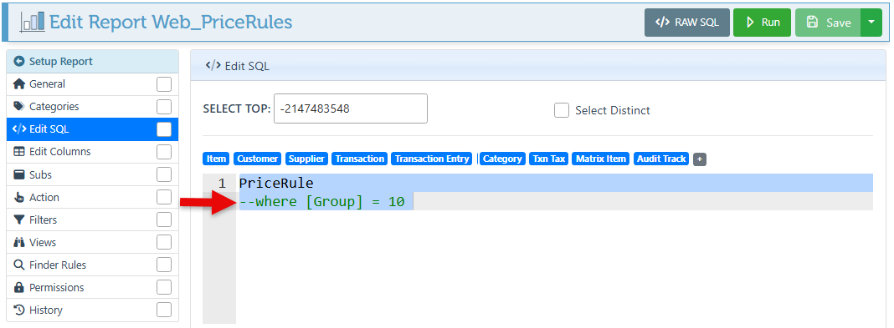
Task: Open the Save button dropdown arrow
Action: [x=871, y=23]
